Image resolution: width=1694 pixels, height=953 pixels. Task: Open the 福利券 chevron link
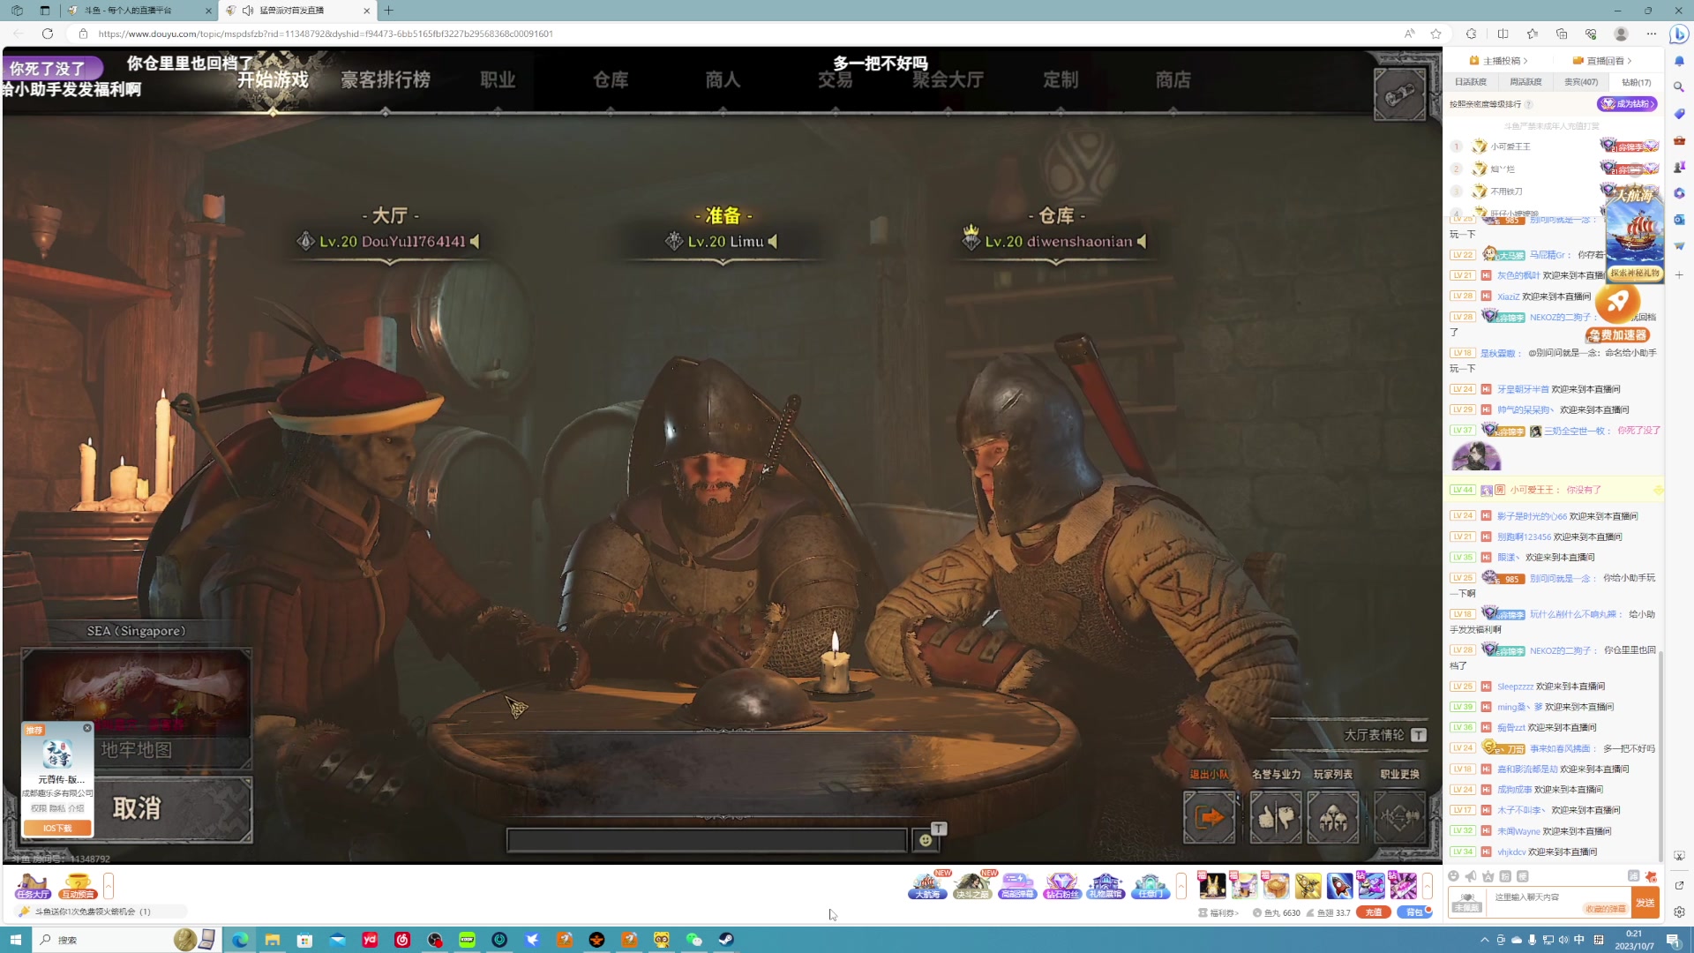tap(1218, 912)
